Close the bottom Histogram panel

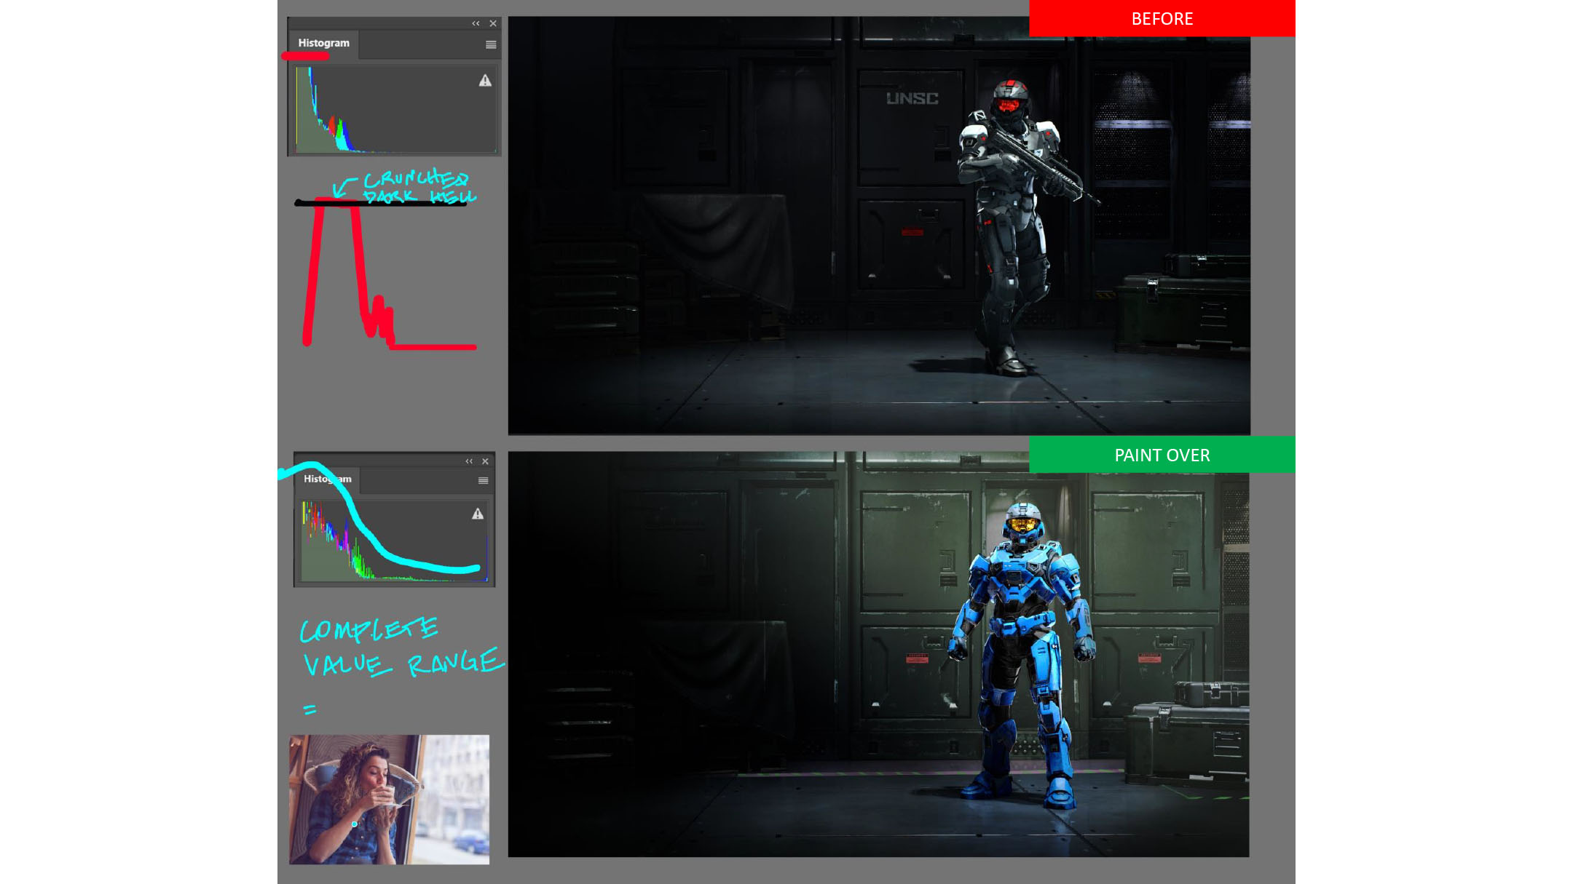coord(485,461)
